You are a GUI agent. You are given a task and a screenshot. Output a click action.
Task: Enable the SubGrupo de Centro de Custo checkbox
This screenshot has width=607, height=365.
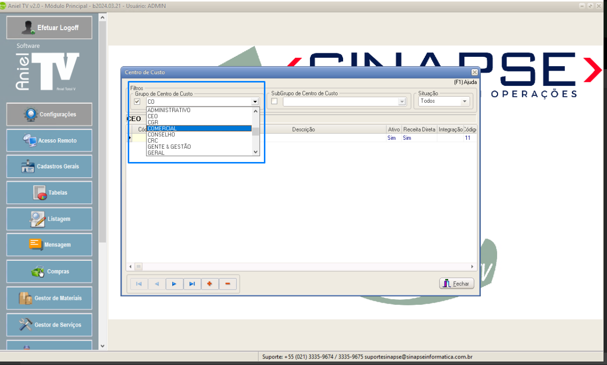274,101
